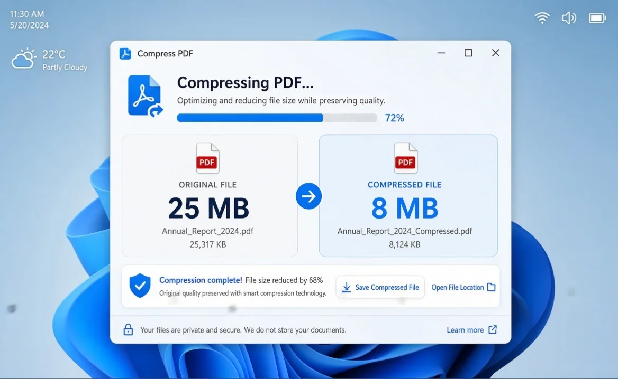This screenshot has width=618, height=379.
Task: Check the battery status icon
Action: [597, 18]
